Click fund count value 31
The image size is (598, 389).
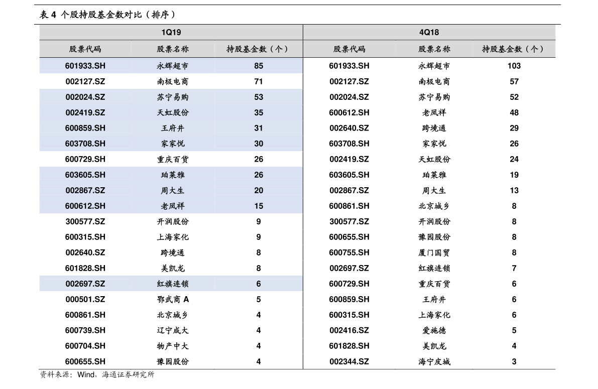coord(259,128)
